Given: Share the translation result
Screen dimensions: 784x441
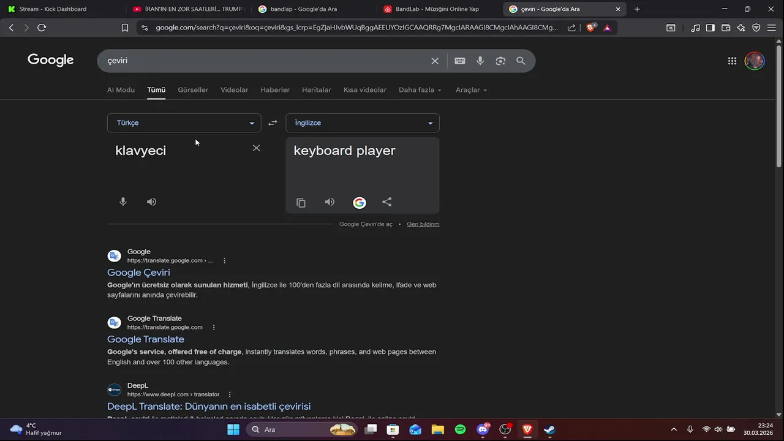Looking at the screenshot, I should (x=387, y=202).
